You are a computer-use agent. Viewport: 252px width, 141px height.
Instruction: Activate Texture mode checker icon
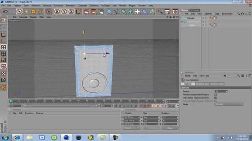pyautogui.click(x=4, y=74)
